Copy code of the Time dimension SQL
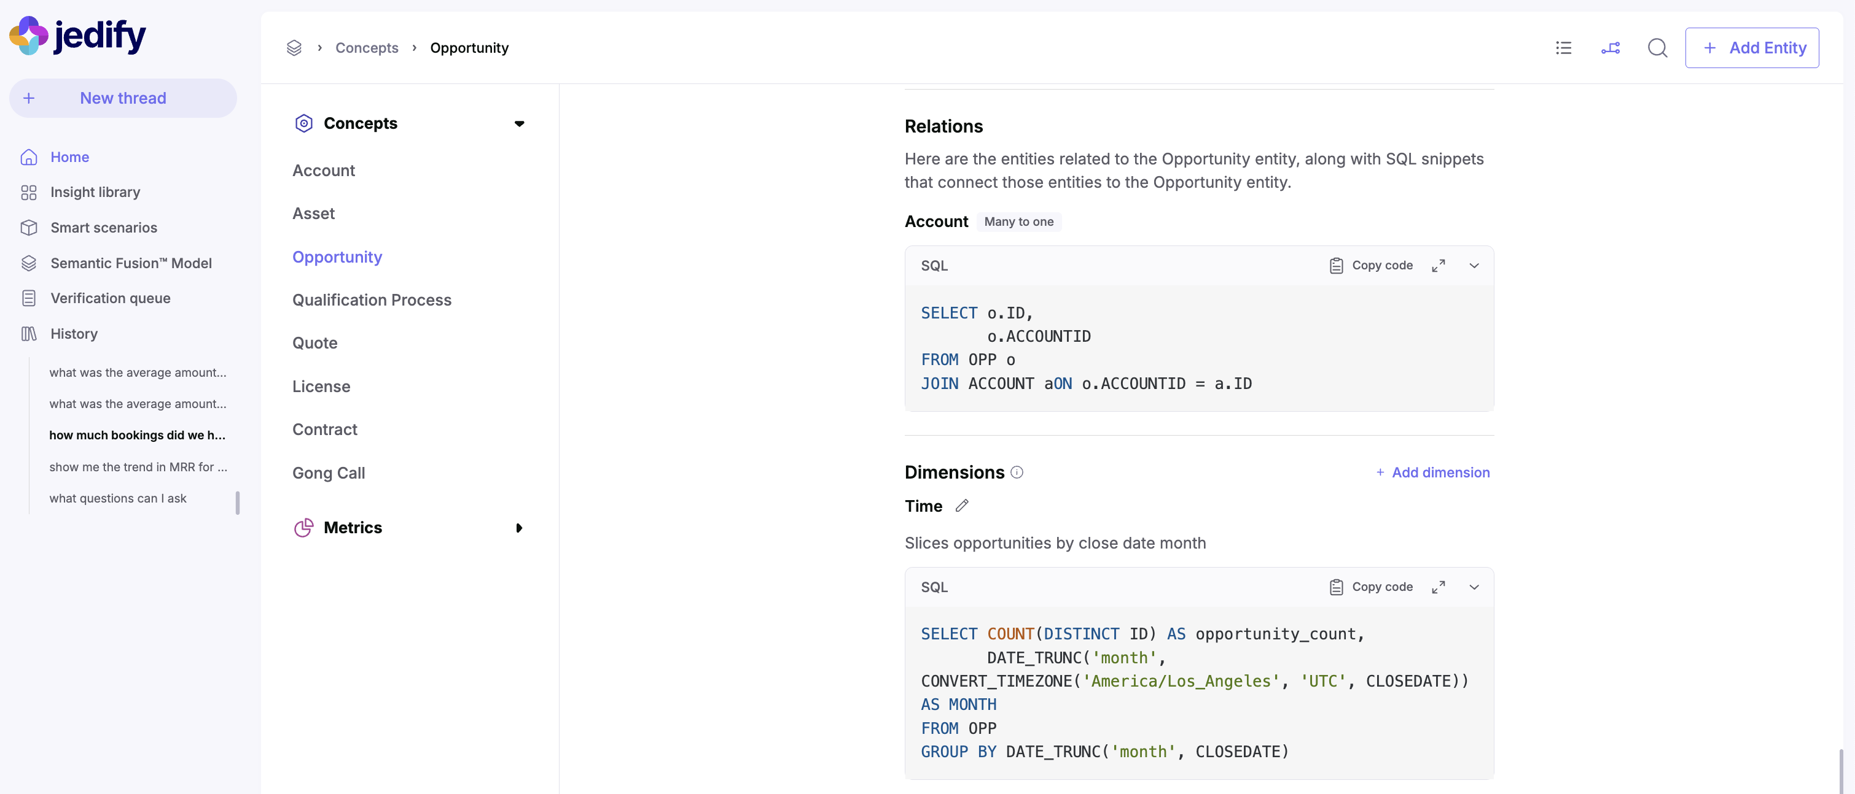 1371,587
